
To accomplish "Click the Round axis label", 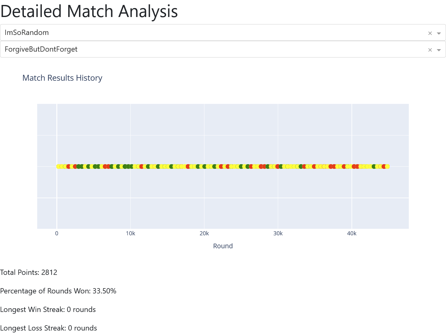I will pyautogui.click(x=223, y=246).
